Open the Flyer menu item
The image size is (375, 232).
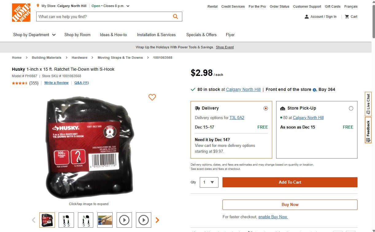(x=230, y=35)
